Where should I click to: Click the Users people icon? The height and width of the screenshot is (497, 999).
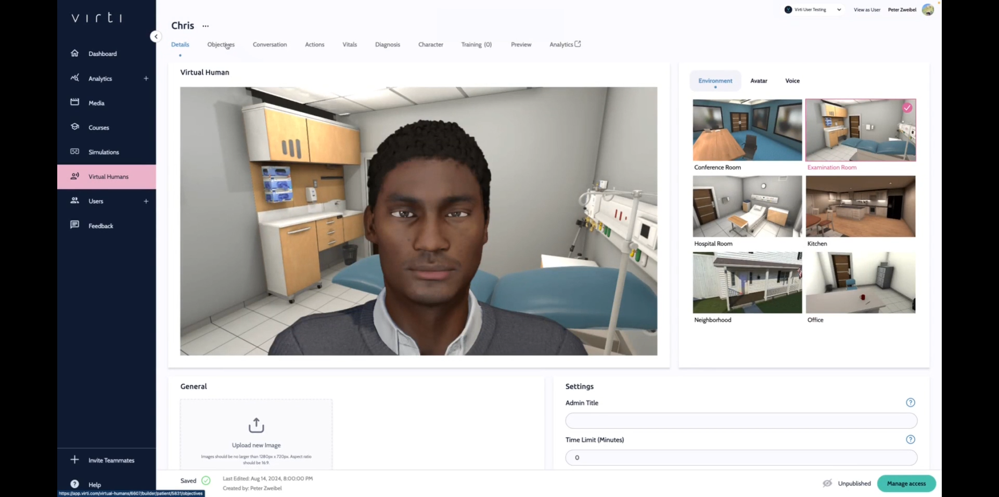[x=75, y=201]
